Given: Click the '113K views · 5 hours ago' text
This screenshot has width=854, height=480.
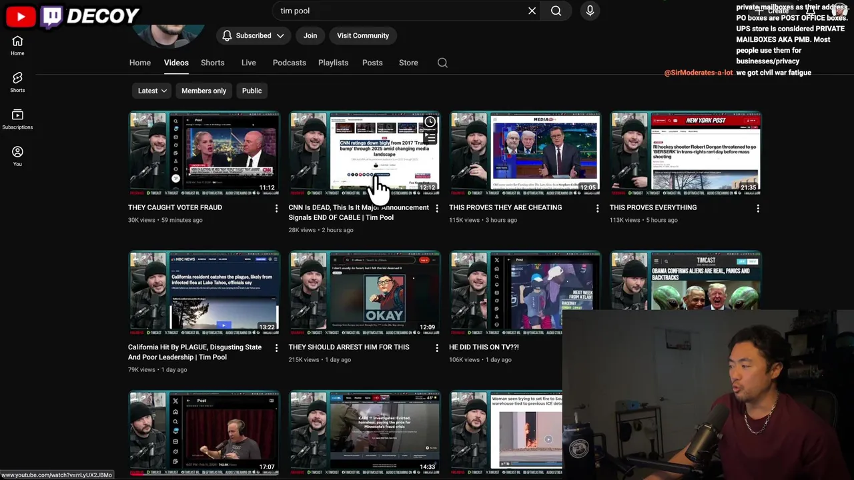Looking at the screenshot, I should [643, 220].
